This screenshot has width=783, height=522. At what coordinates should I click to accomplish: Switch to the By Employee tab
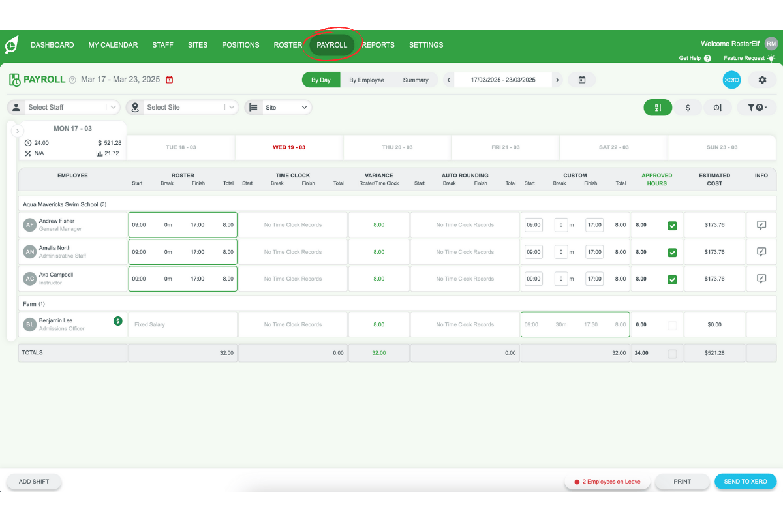pyautogui.click(x=367, y=80)
